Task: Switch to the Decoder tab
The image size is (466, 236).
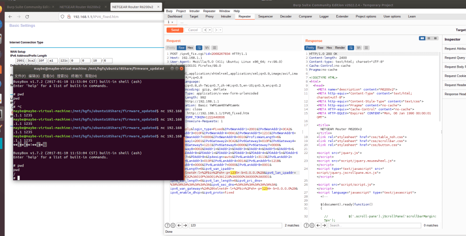Action: [286, 17]
